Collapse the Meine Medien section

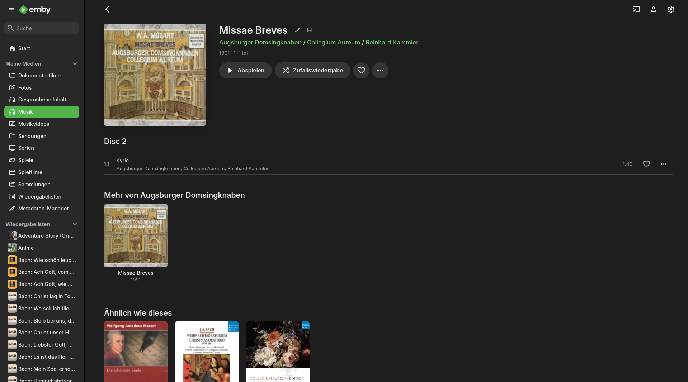click(75, 64)
